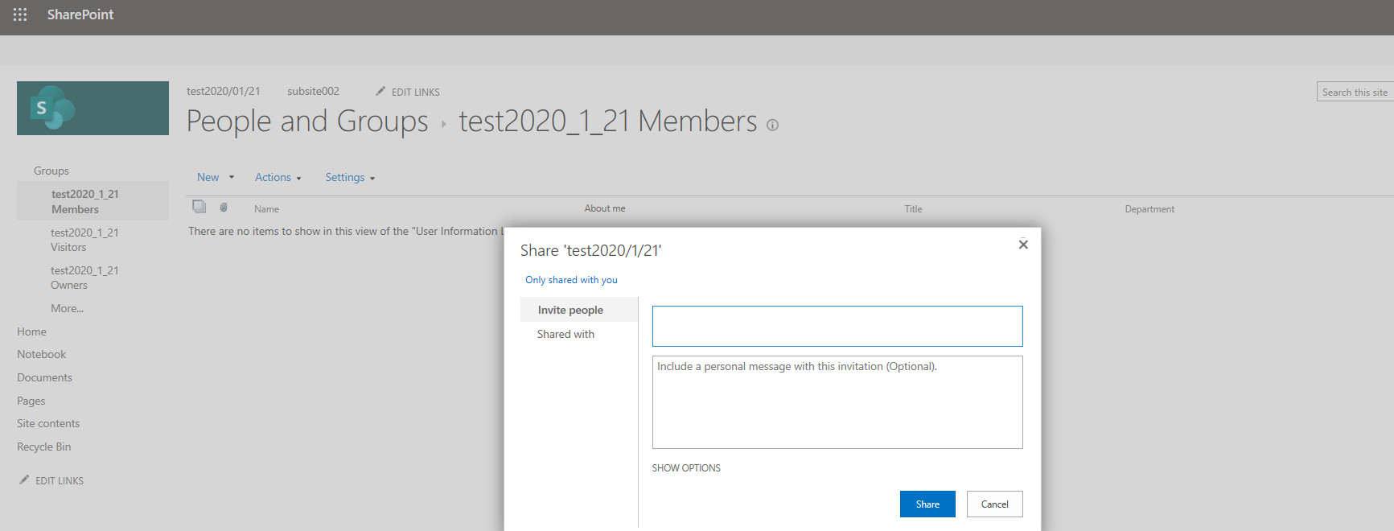Open test2020/01/21 top navigation link
Viewport: 1394px width, 531px height.
pyautogui.click(x=224, y=91)
